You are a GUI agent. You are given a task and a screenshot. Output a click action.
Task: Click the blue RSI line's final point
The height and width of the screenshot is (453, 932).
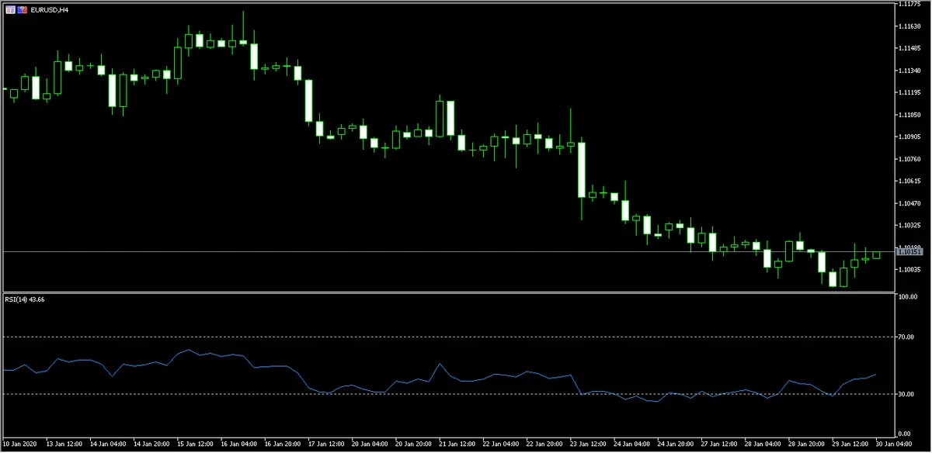click(x=876, y=375)
